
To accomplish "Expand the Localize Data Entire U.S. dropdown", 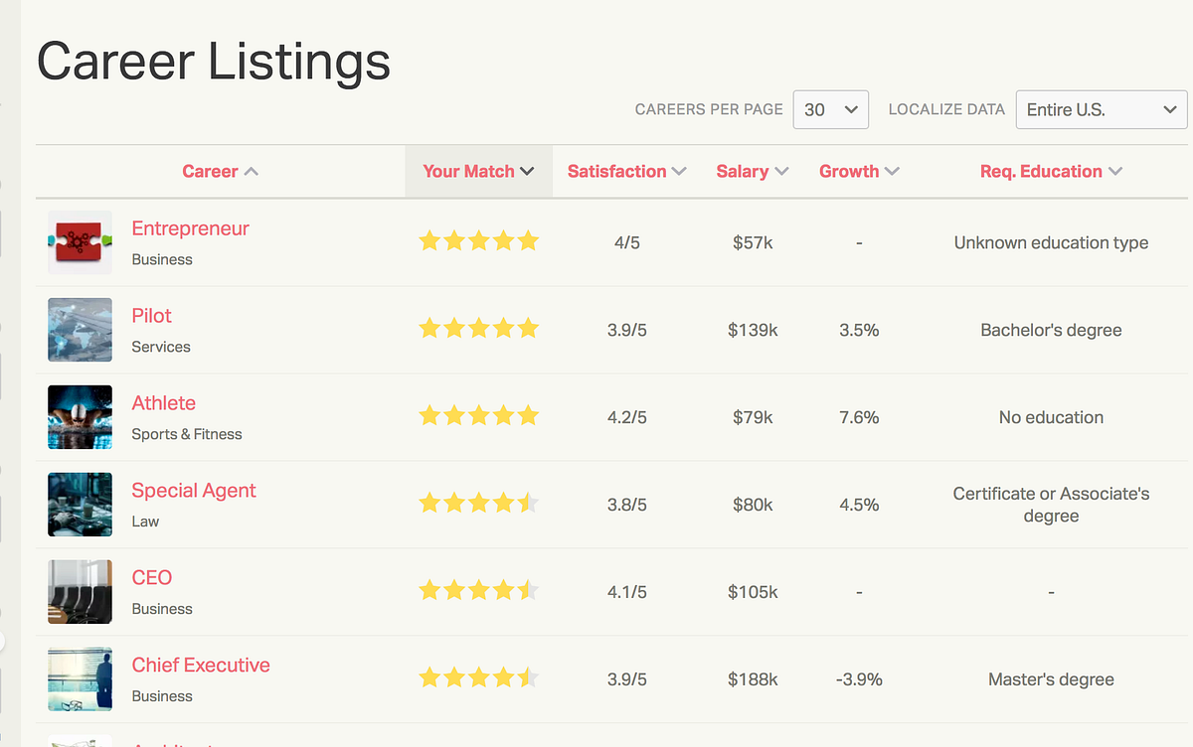I will (1102, 109).
